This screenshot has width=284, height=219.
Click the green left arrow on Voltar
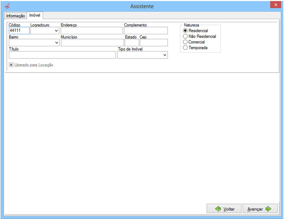(x=218, y=209)
